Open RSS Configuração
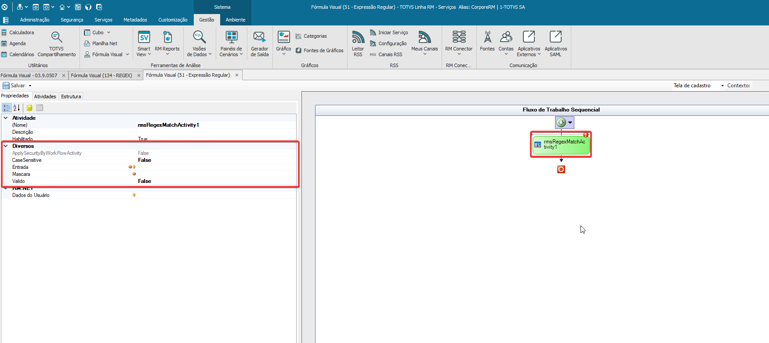This screenshot has width=769, height=343. click(388, 43)
